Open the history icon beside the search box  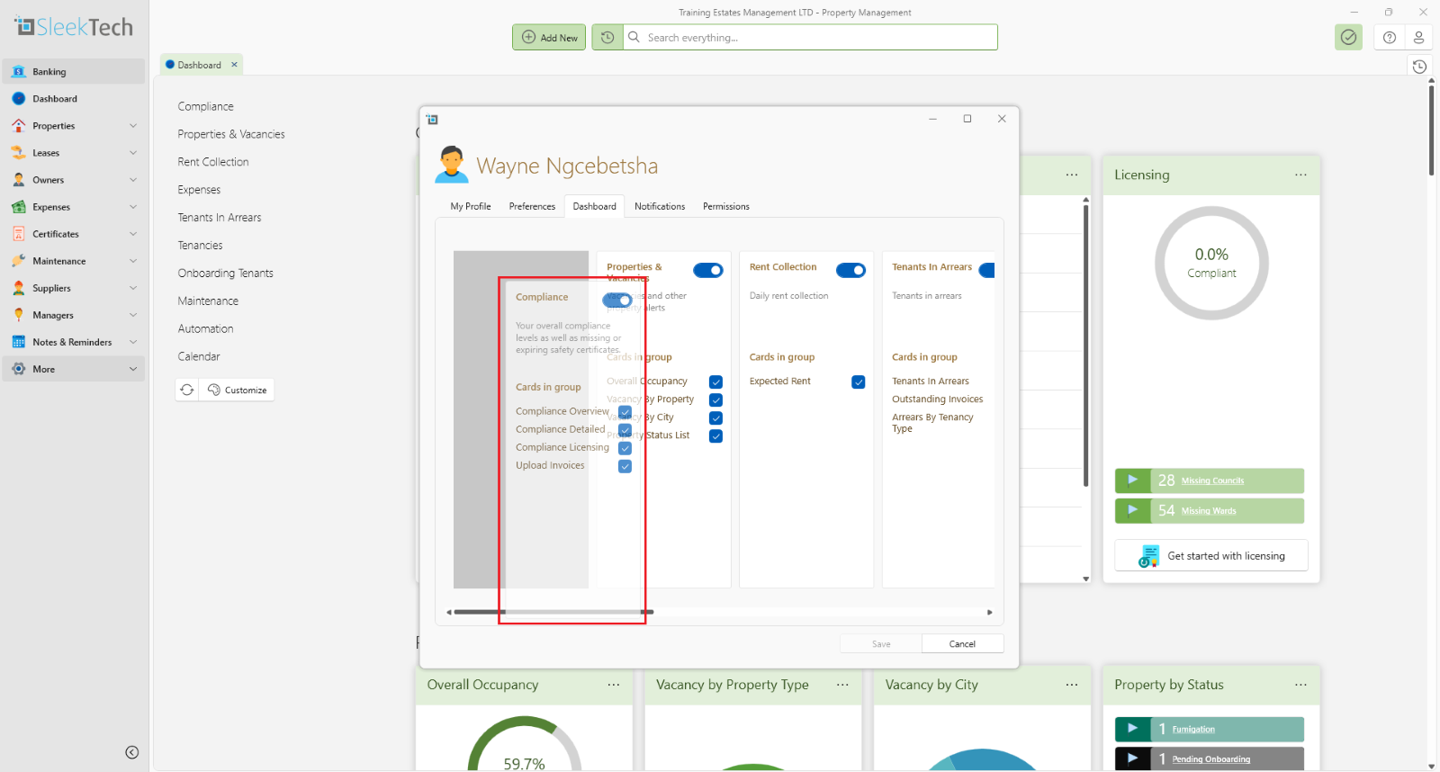click(x=607, y=37)
